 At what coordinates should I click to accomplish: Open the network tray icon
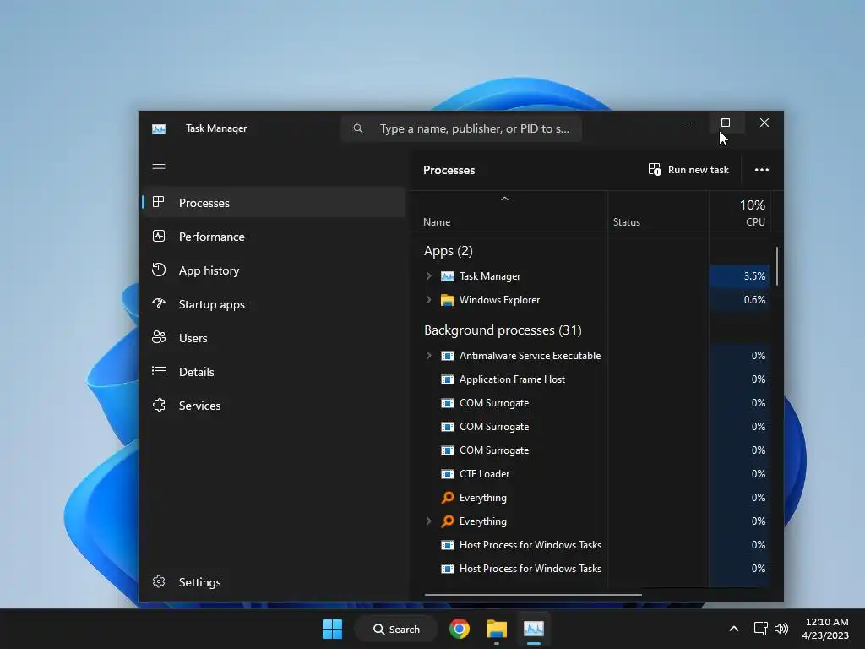pyautogui.click(x=761, y=629)
